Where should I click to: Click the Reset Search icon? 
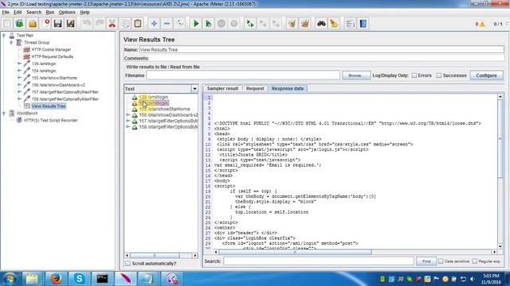coord(334,23)
